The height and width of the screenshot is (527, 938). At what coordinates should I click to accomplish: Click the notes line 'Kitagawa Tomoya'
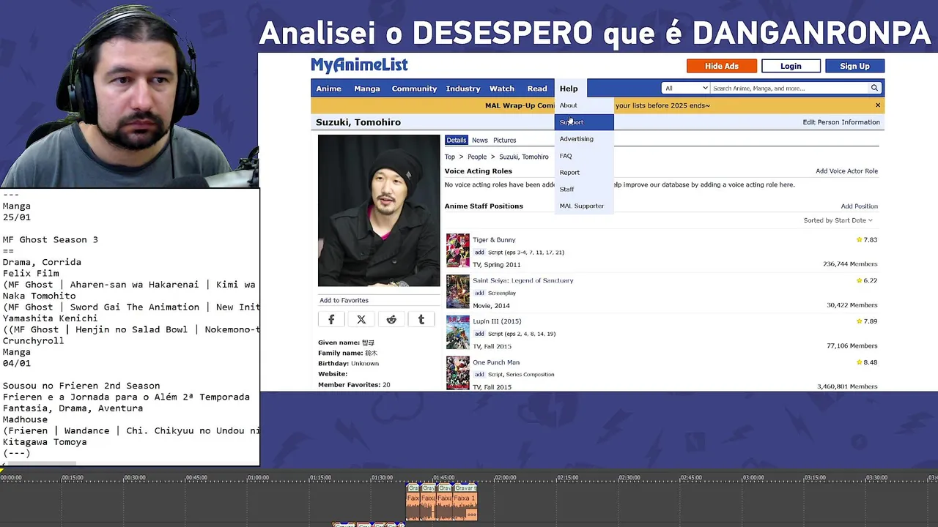click(44, 442)
